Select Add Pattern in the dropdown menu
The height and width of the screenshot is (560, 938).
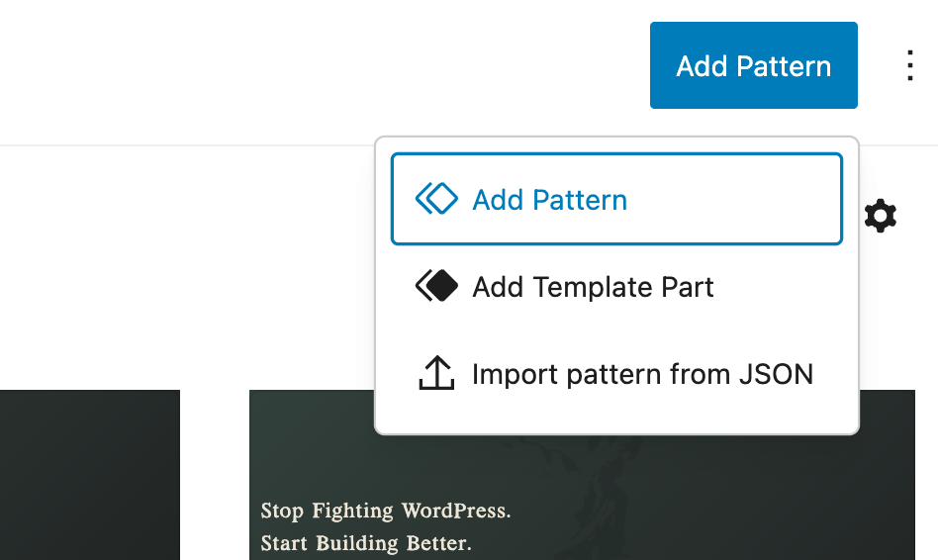615,199
